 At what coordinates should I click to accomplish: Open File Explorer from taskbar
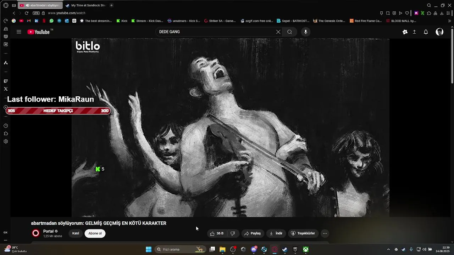point(222,249)
